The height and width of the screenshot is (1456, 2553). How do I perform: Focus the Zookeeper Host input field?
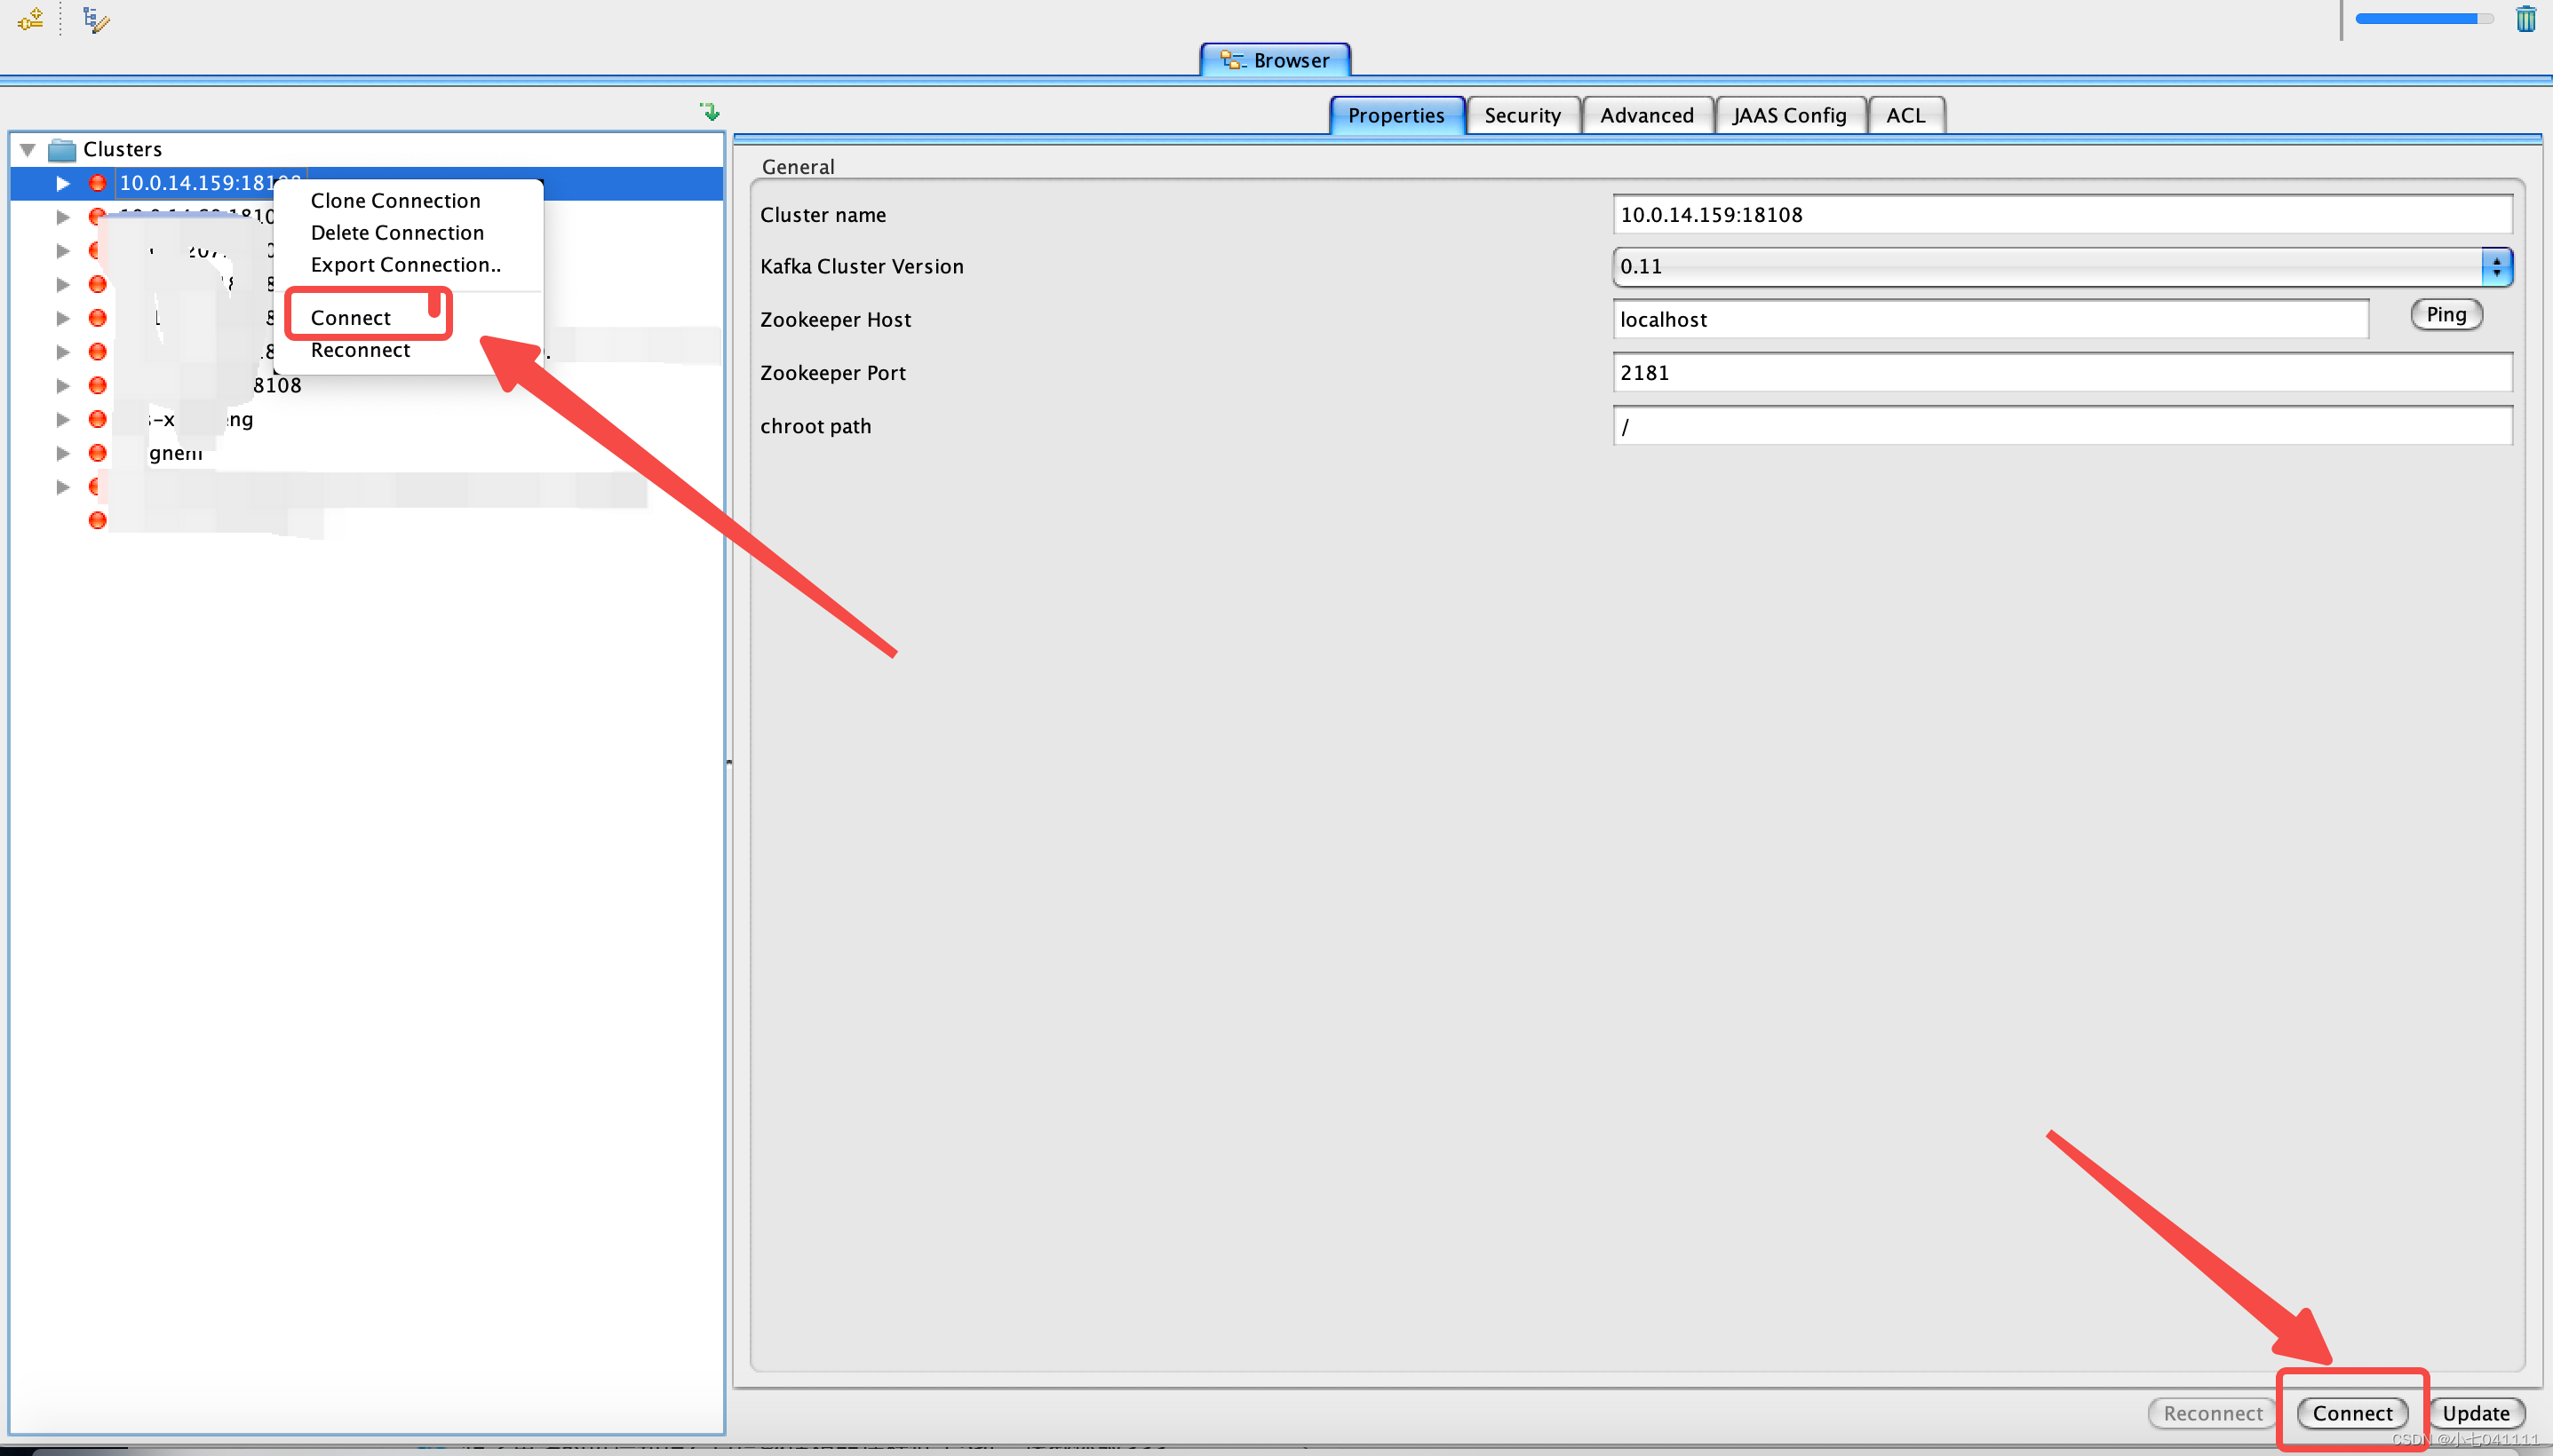coord(1991,319)
